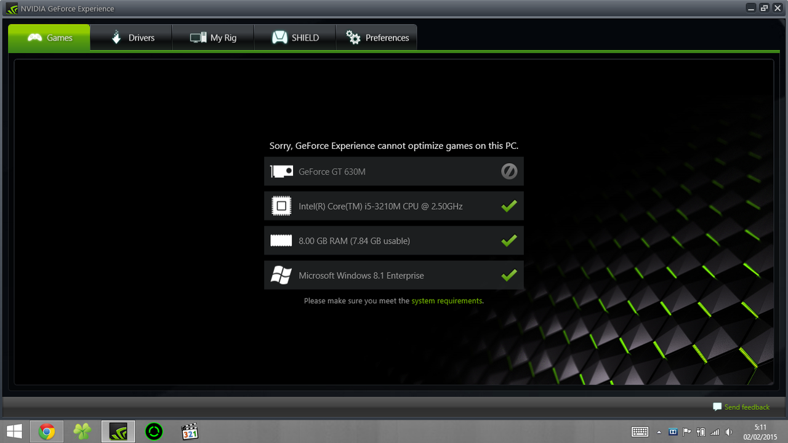Image resolution: width=788 pixels, height=443 pixels.
Task: Follow the system requirements link
Action: coord(447,301)
